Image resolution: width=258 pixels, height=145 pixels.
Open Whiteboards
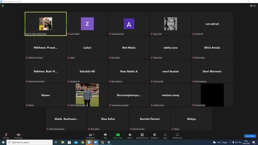(177, 136)
